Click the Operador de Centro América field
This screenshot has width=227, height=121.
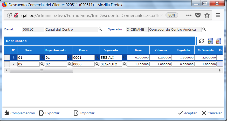pyautogui.click(x=175, y=29)
